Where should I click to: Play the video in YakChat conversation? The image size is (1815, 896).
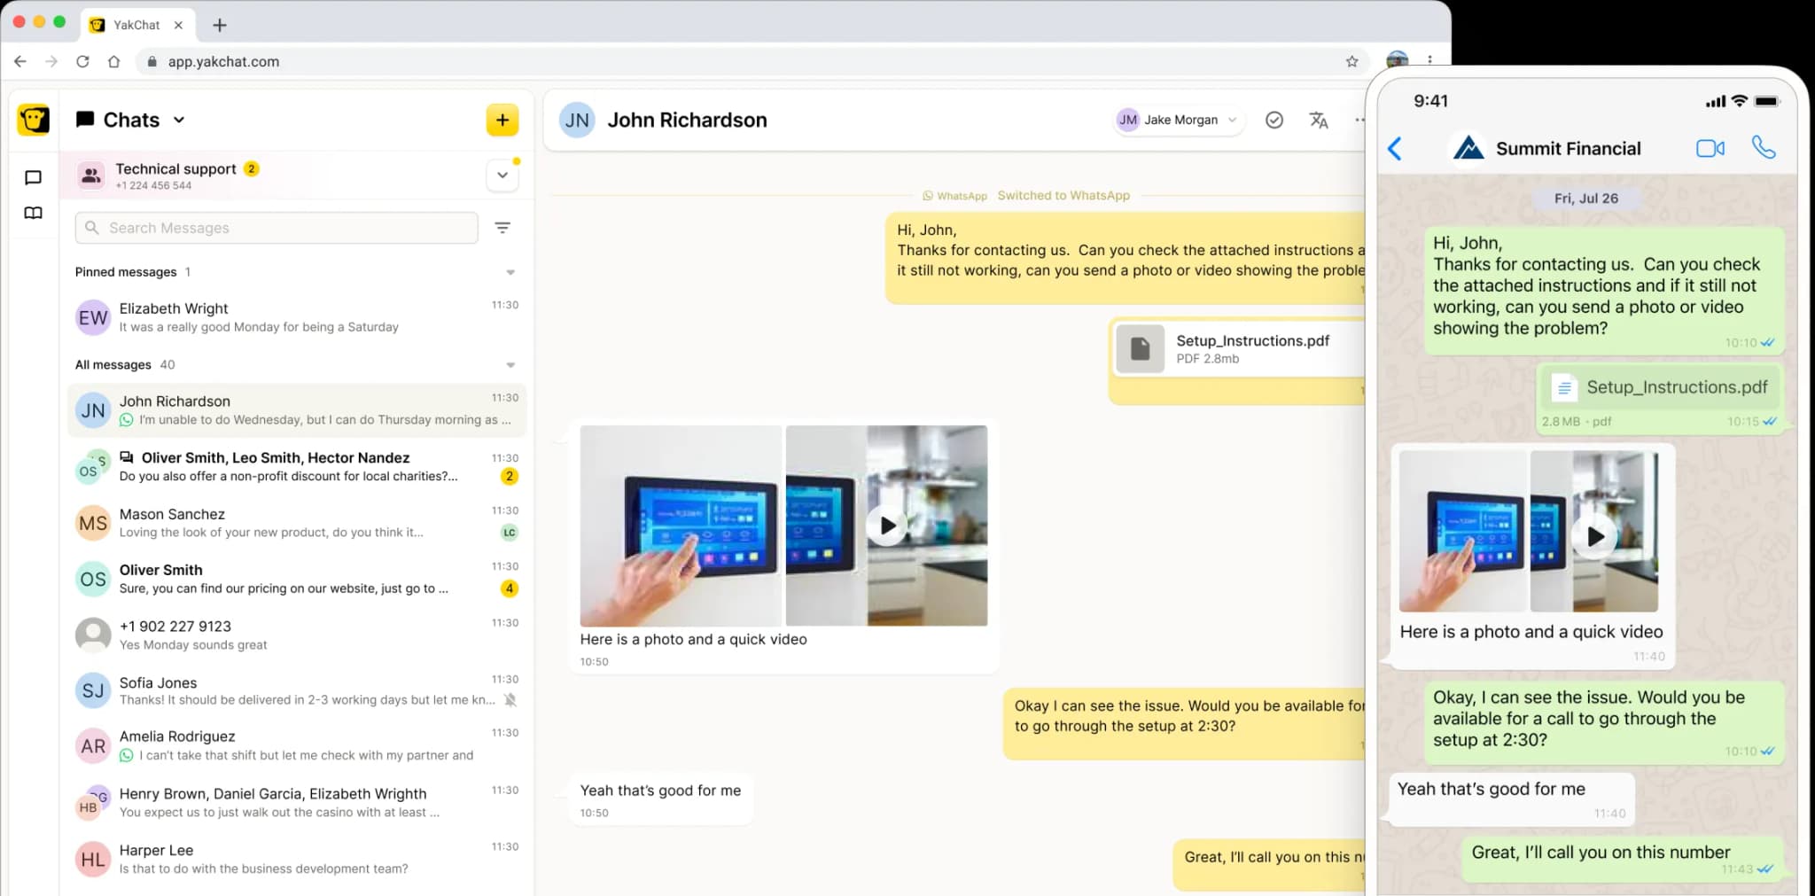coord(887,526)
